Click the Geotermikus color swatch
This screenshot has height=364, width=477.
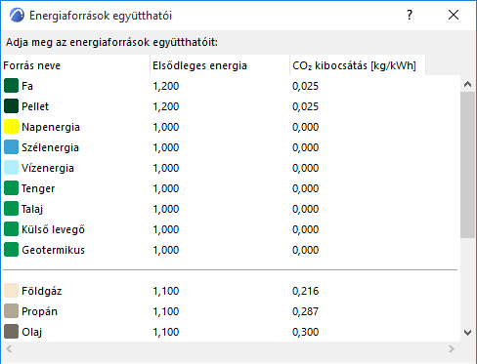pos(11,250)
